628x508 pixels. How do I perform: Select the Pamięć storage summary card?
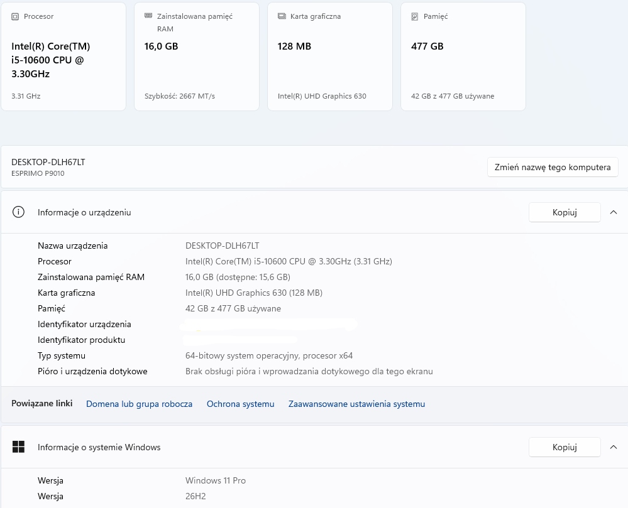(x=463, y=57)
